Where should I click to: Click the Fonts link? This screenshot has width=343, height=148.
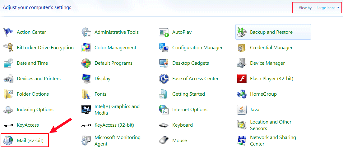click(x=100, y=94)
